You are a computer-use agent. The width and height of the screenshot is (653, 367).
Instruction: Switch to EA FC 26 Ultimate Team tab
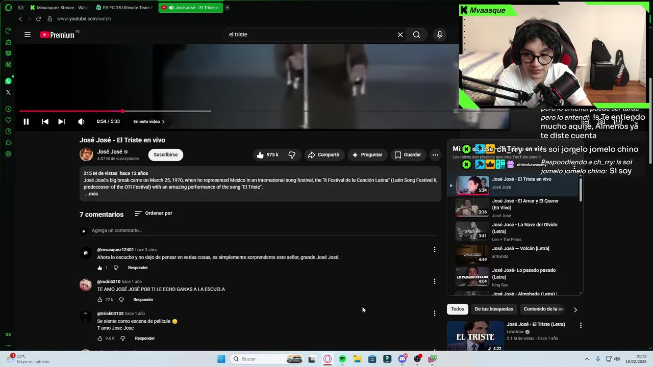pyautogui.click(x=124, y=8)
